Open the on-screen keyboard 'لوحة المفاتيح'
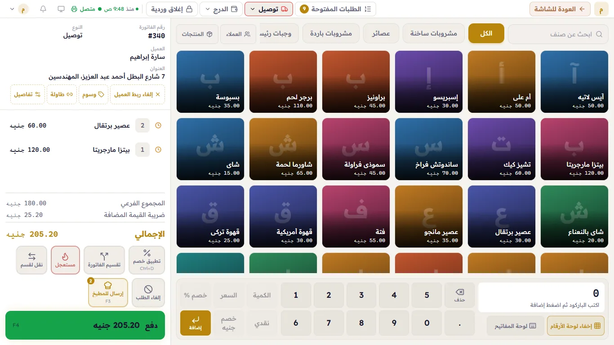The image size is (614, 345). [516, 326]
